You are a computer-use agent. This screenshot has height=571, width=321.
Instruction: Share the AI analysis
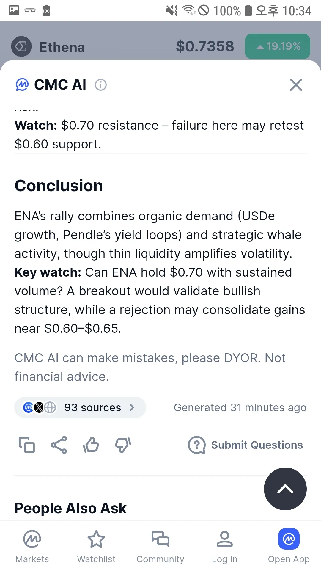click(x=59, y=445)
